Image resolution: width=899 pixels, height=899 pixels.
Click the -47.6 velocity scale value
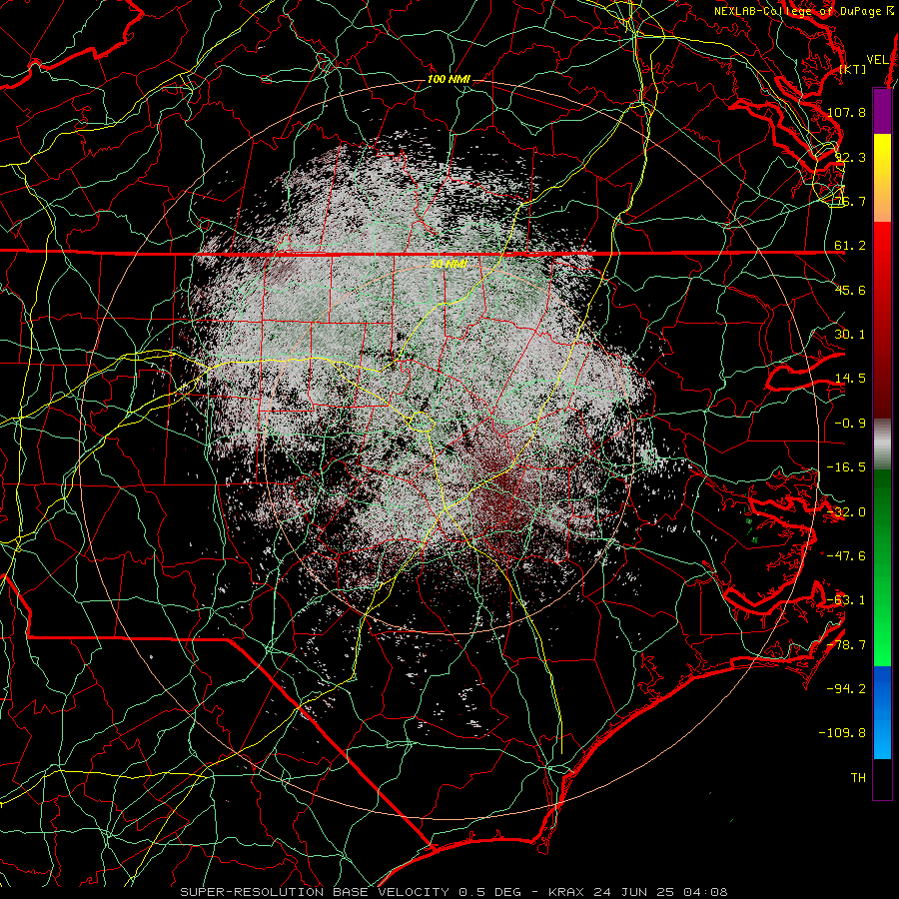click(846, 556)
